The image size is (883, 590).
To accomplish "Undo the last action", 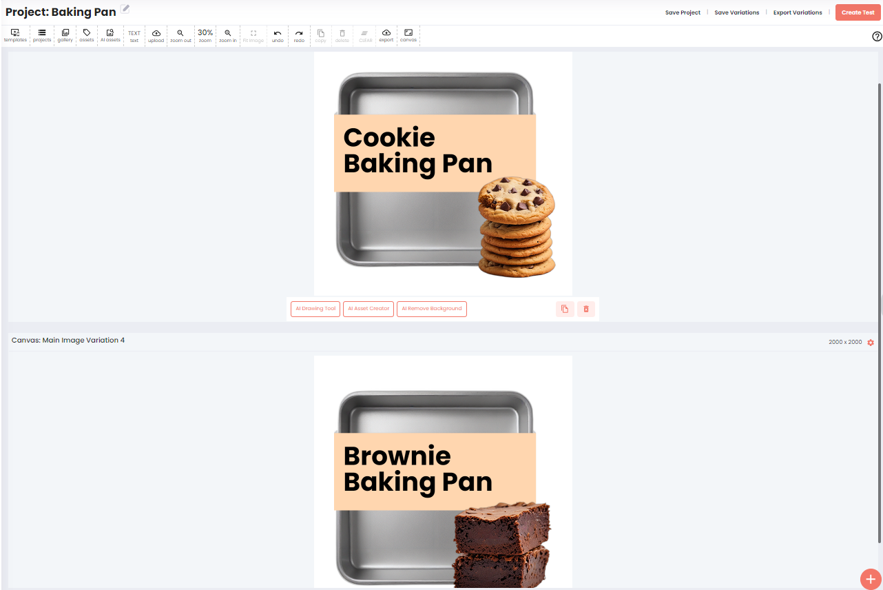I will (x=278, y=35).
